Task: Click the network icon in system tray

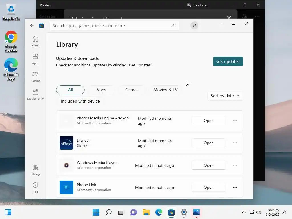Action: (x=252, y=212)
